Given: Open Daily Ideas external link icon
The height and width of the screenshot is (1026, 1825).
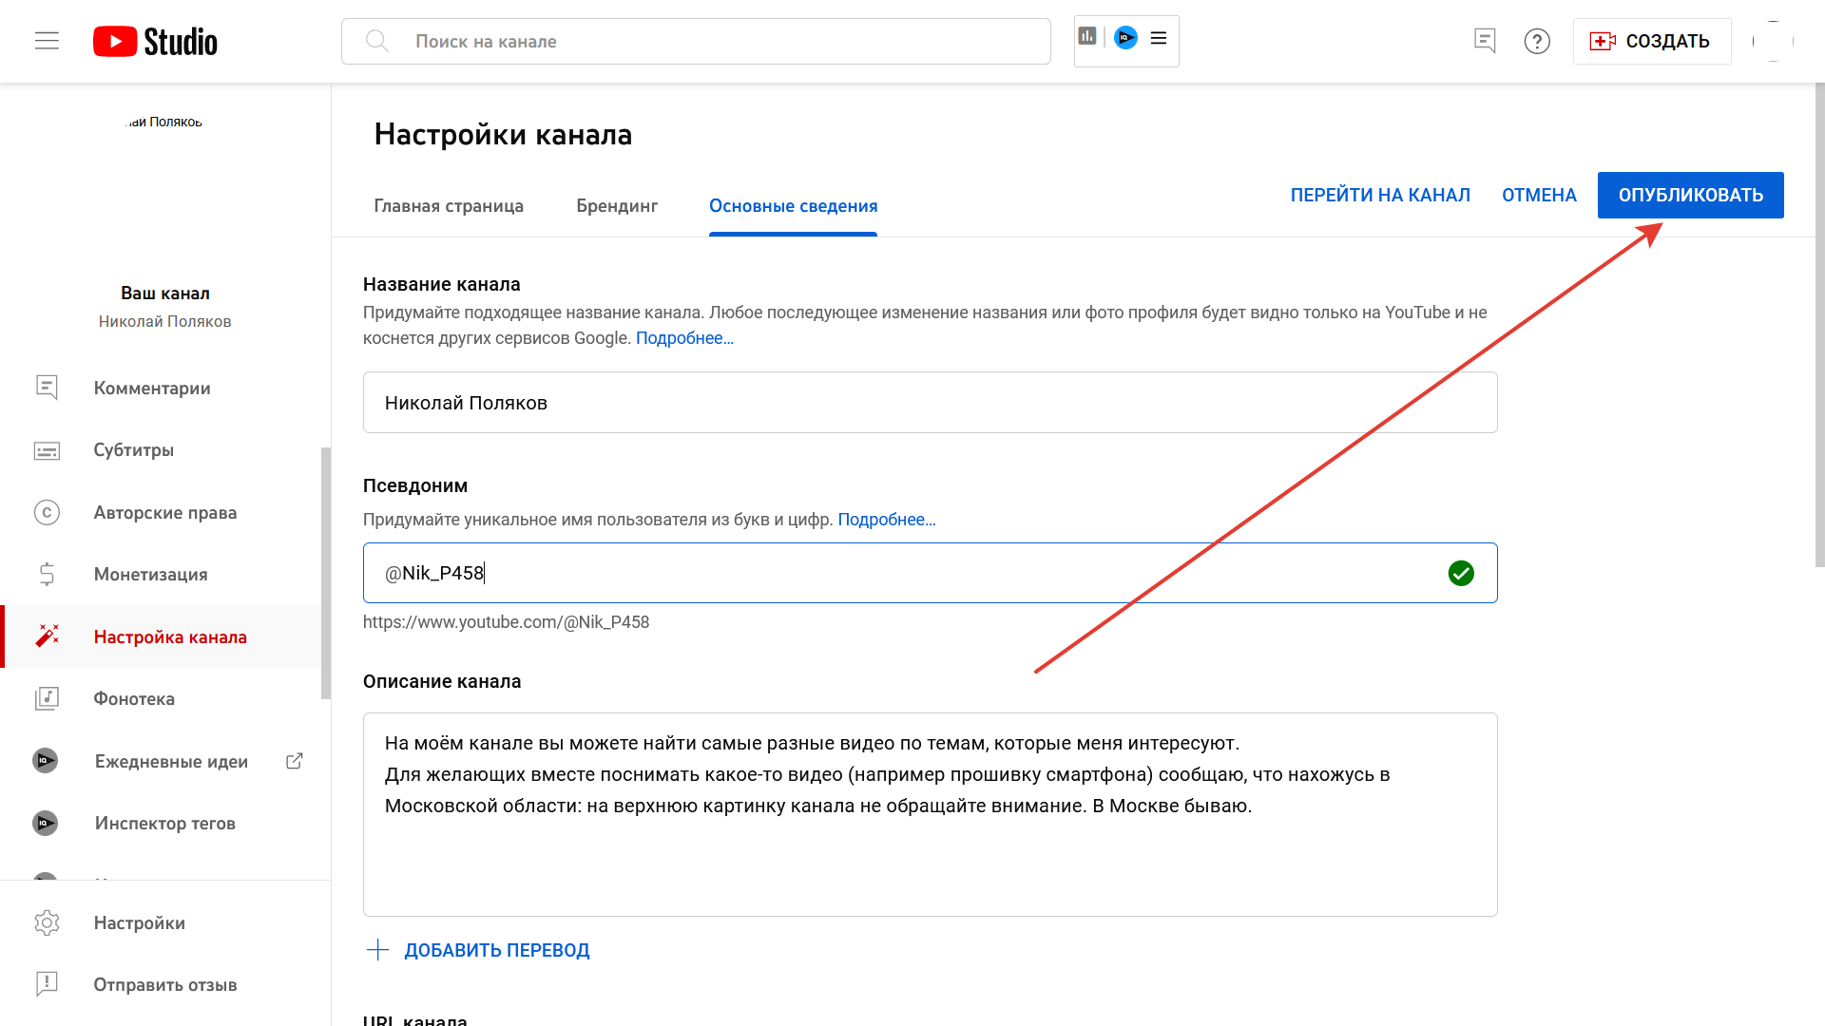Looking at the screenshot, I should 295,761.
